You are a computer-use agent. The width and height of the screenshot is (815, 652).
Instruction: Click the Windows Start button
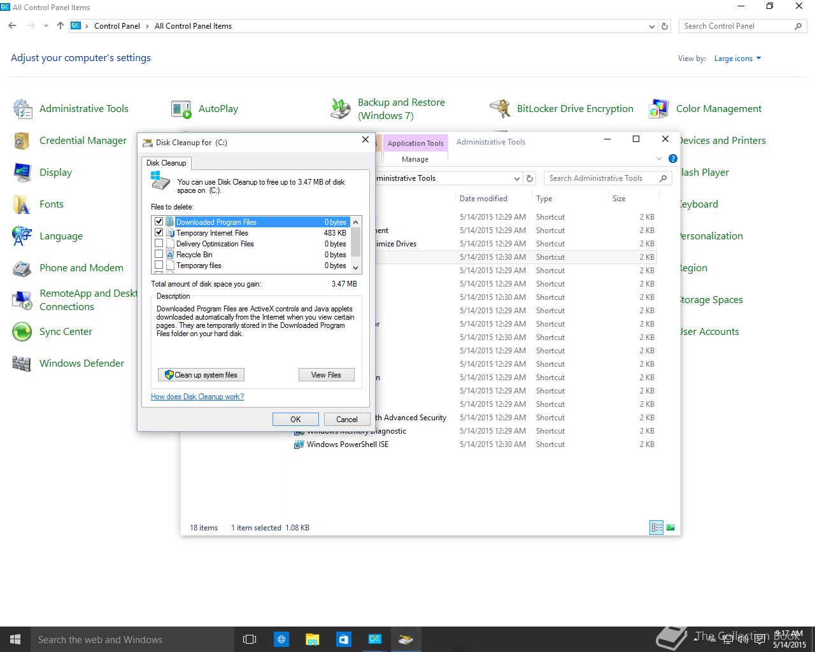[15, 639]
